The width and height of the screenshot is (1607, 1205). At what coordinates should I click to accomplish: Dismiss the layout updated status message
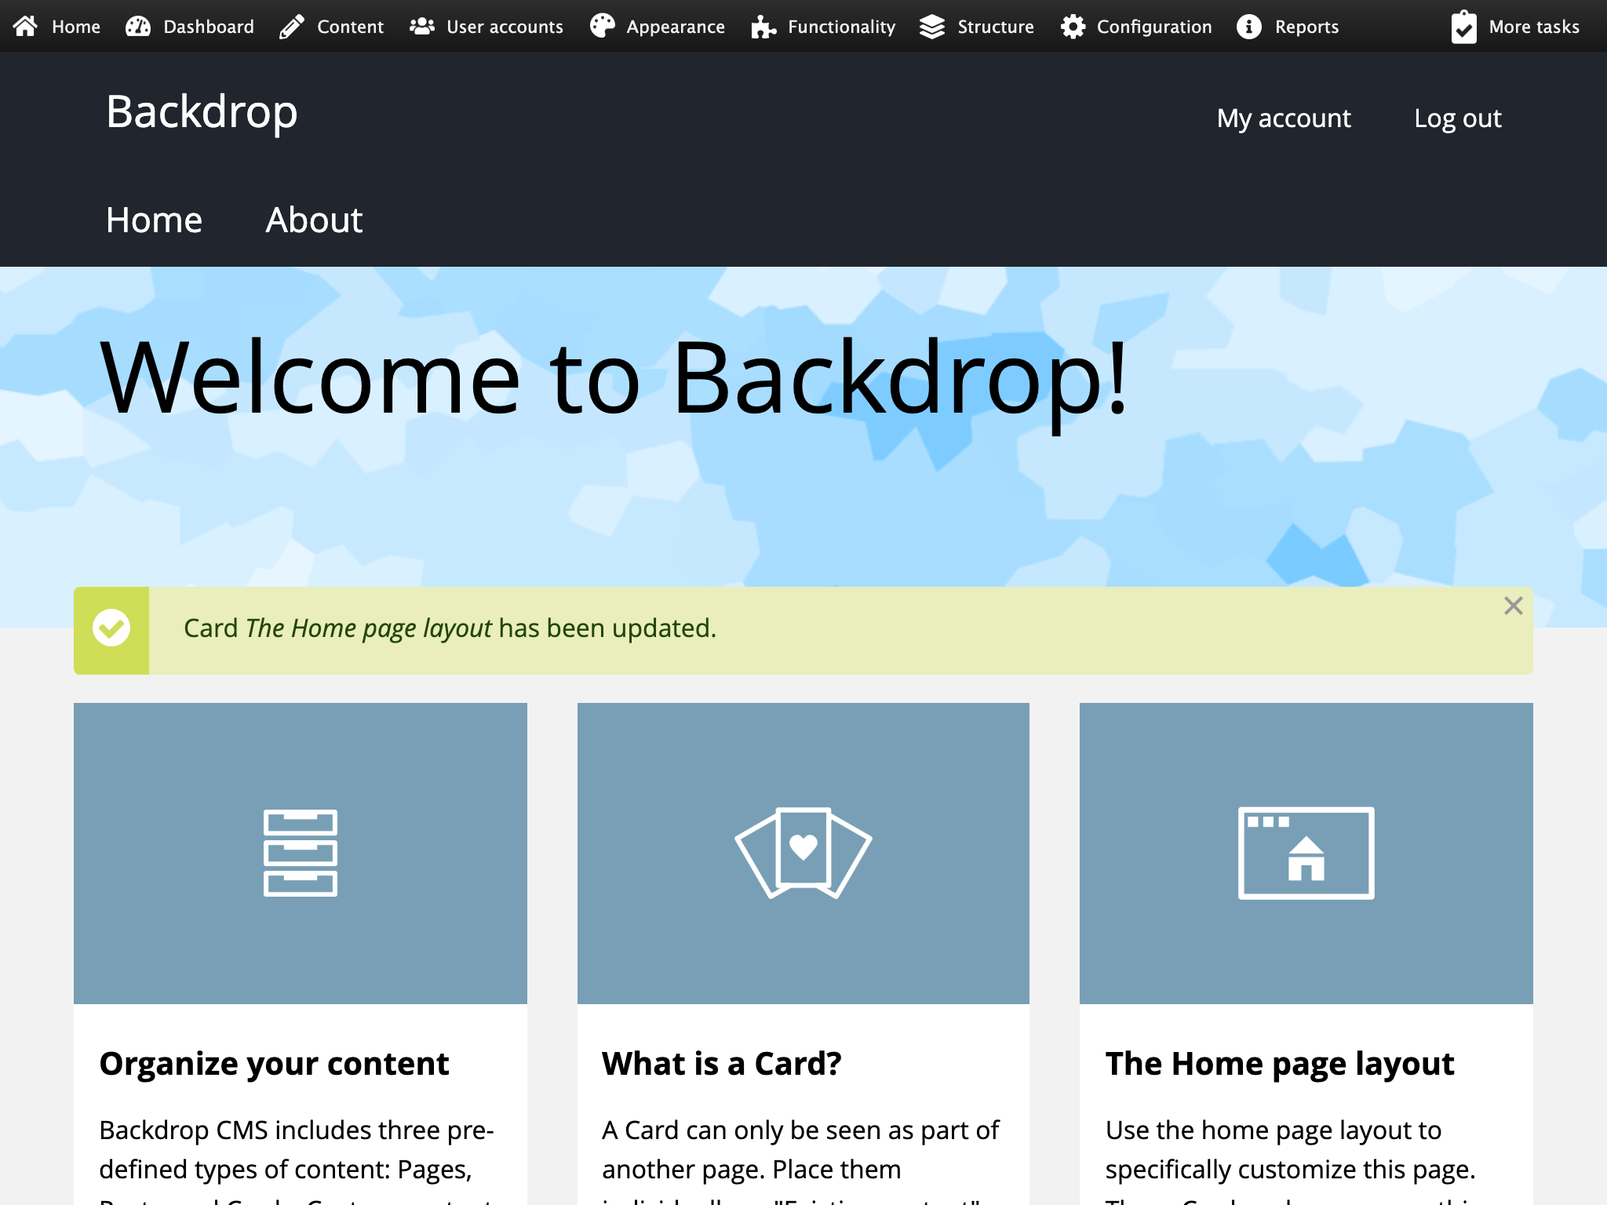(1513, 606)
